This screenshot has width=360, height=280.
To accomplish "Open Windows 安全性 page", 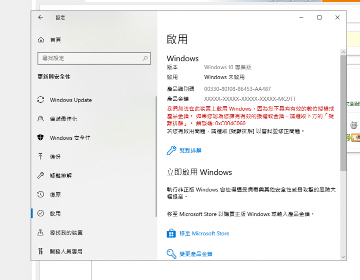I will (x=70, y=138).
